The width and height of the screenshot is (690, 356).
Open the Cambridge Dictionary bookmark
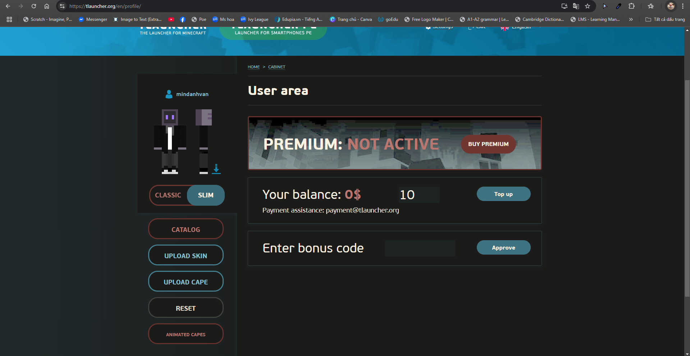pos(539,19)
